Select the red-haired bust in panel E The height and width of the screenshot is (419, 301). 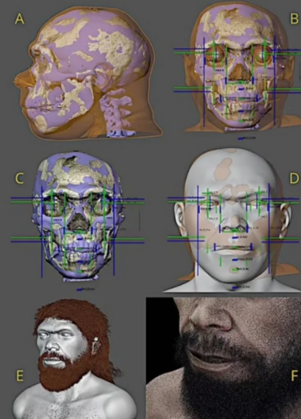[x=75, y=360]
